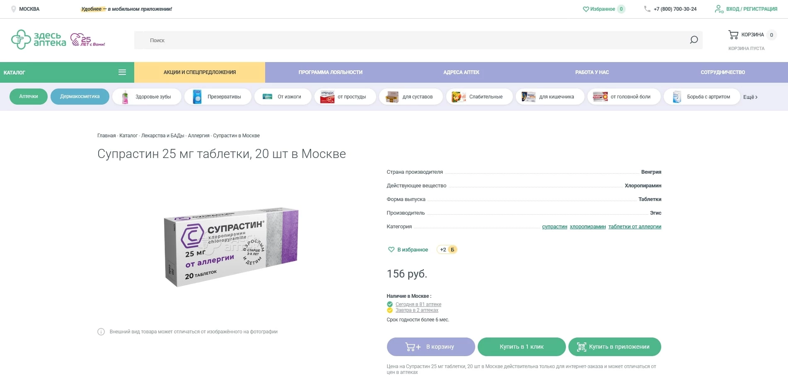Image resolution: width=788 pixels, height=383 pixels.
Task: Expand the Ещё categories chevron
Action: pyautogui.click(x=750, y=97)
